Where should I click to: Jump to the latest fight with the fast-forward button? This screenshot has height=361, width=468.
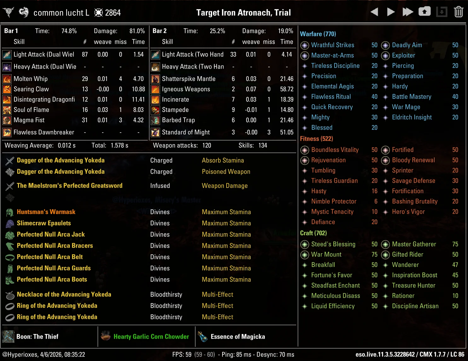pyautogui.click(x=407, y=11)
